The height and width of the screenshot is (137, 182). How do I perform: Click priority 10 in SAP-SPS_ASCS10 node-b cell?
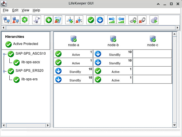130,52
